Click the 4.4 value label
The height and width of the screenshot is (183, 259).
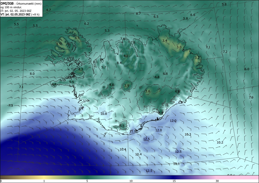(54, 84)
